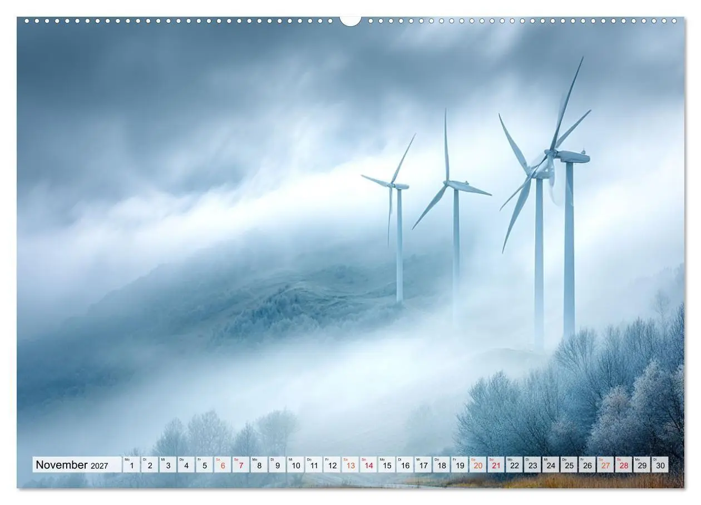
Task: Select day 15 in the calendar strip
Action: tap(387, 465)
